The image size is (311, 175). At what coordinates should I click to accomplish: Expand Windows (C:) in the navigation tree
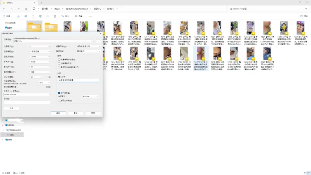4,130
